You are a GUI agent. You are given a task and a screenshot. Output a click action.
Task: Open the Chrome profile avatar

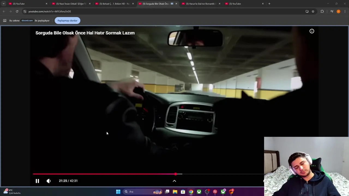pyautogui.click(x=338, y=11)
